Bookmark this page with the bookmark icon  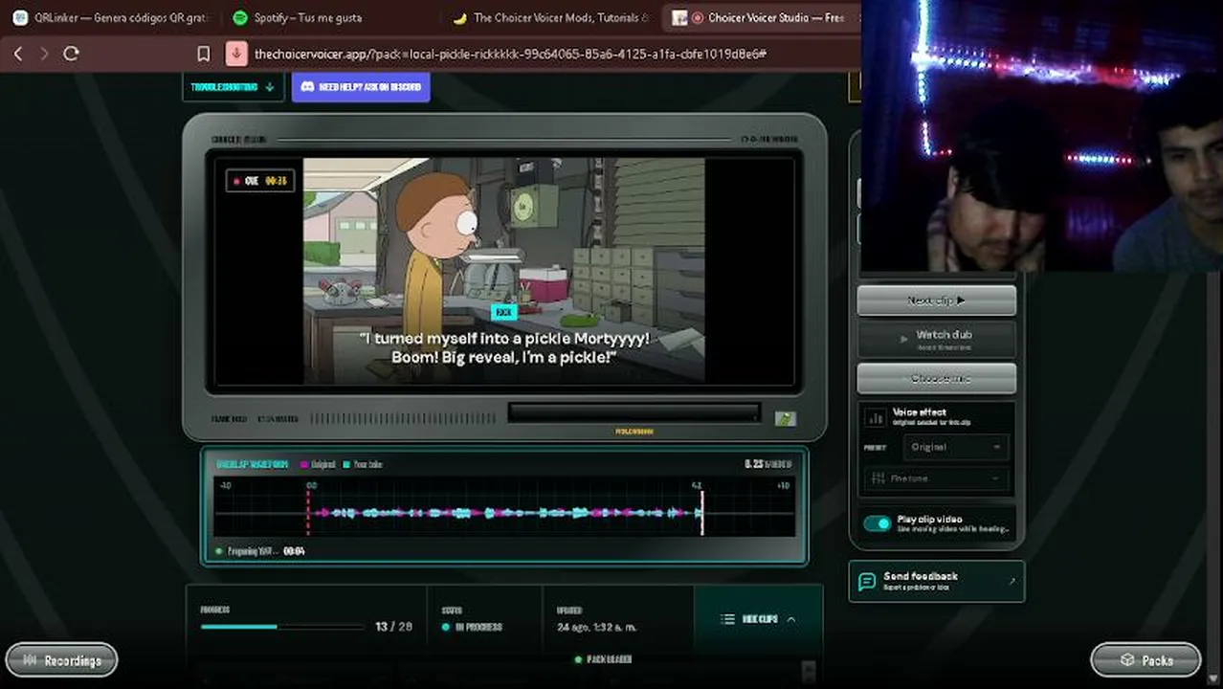coord(204,54)
